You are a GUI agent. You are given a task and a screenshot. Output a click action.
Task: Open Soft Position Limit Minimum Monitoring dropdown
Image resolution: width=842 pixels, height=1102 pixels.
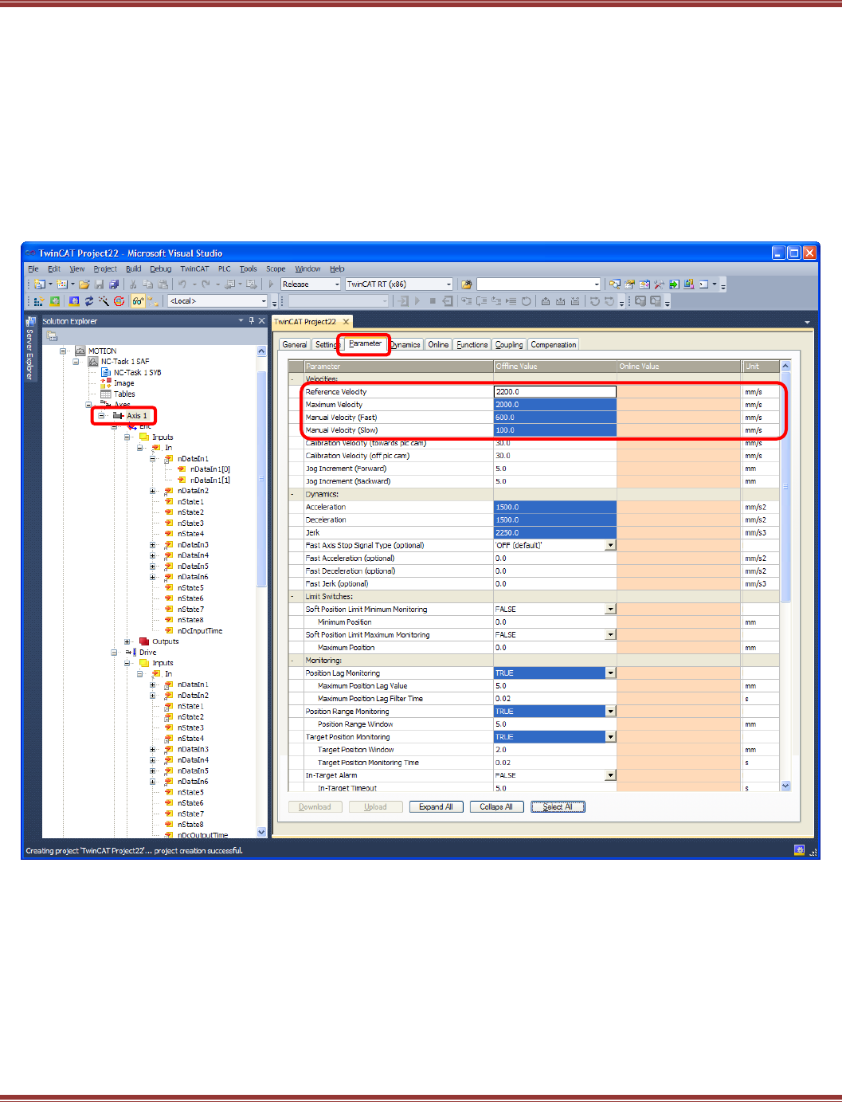pos(611,609)
